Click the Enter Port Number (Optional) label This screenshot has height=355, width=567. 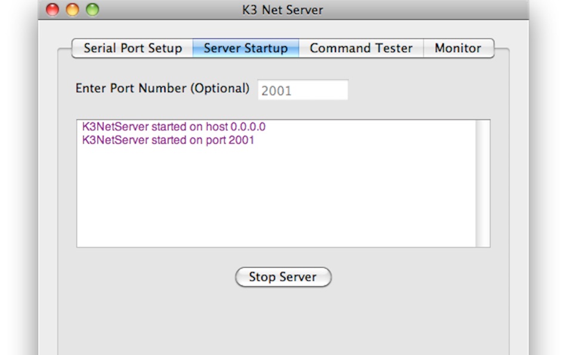point(162,88)
